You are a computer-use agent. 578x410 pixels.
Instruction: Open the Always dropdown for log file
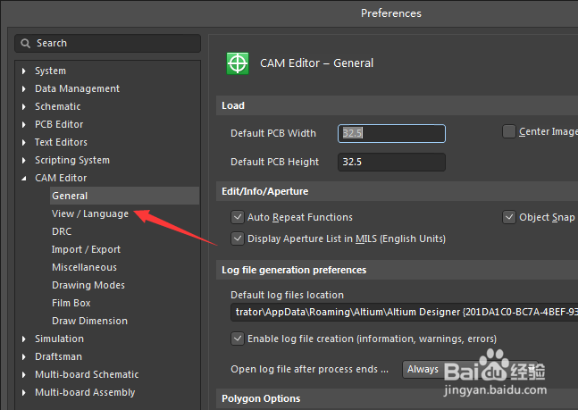[x=470, y=369]
